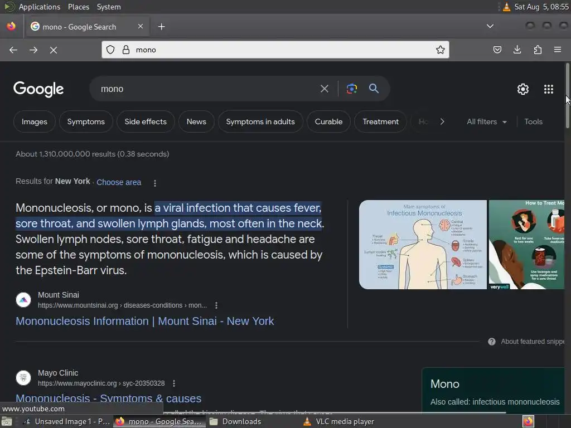Open the Google apps grid
571x428 pixels.
(549, 89)
